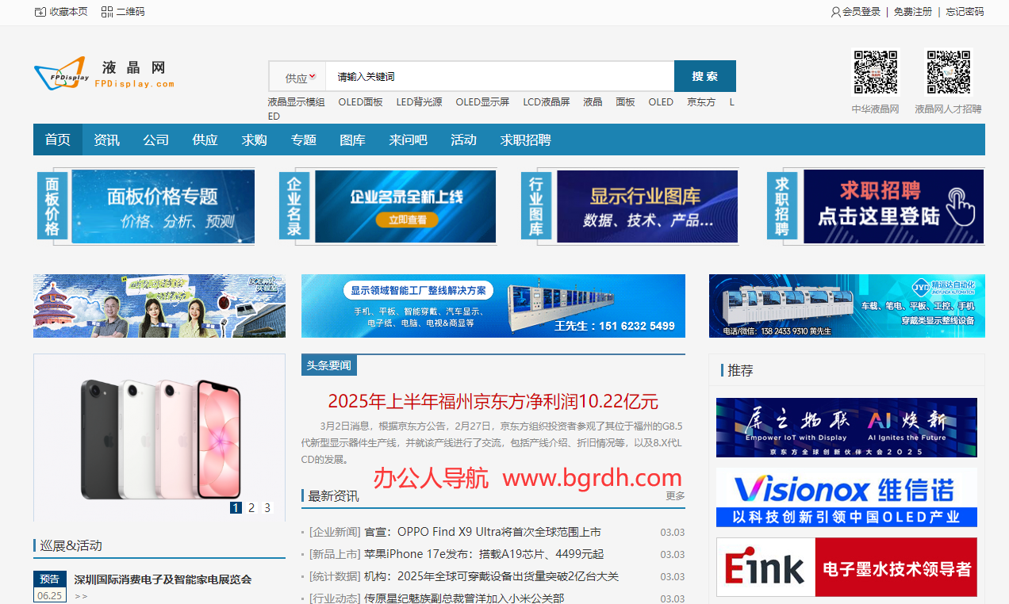This screenshot has width=1009, height=604.
Task: Click the [统计数据] category tag
Action: click(335, 576)
